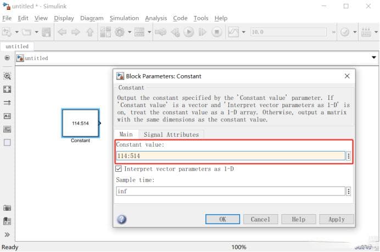Screen dimensions: 380x252
Task: Expand the gear icon dropdown arrow
Action: (130, 32)
